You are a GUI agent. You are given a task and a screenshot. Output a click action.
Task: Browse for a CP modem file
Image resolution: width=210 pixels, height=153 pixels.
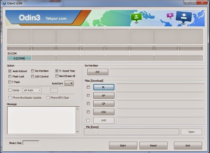pyautogui.click(x=104, y=104)
